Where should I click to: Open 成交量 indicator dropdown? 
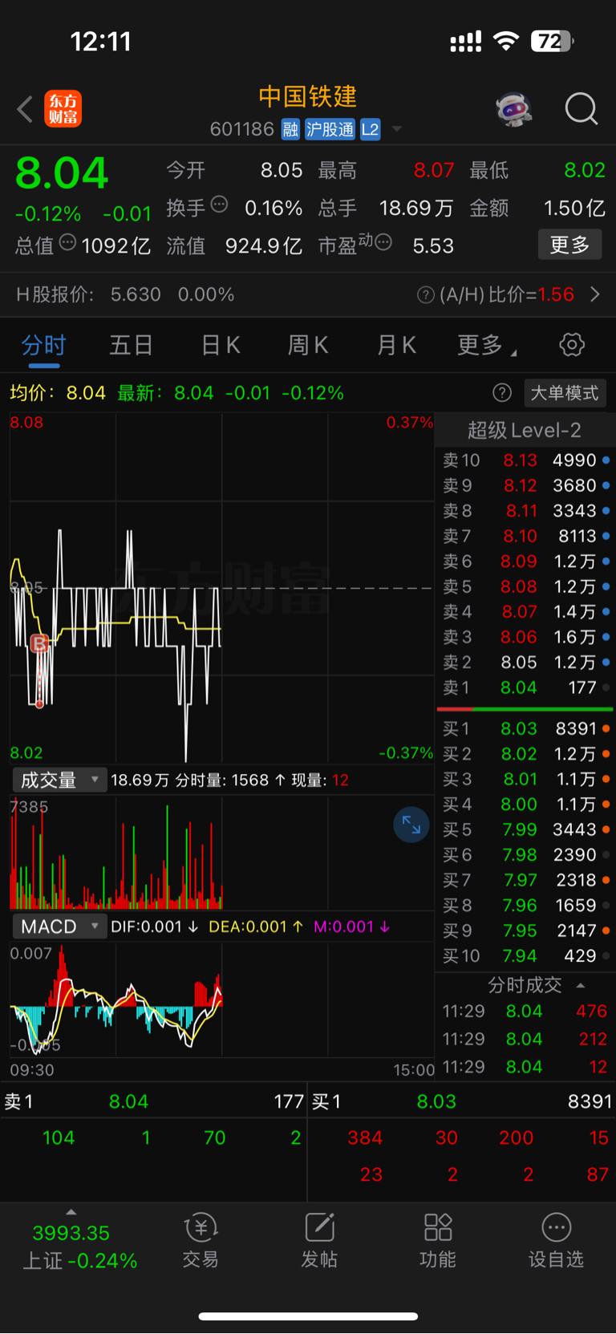tap(59, 780)
